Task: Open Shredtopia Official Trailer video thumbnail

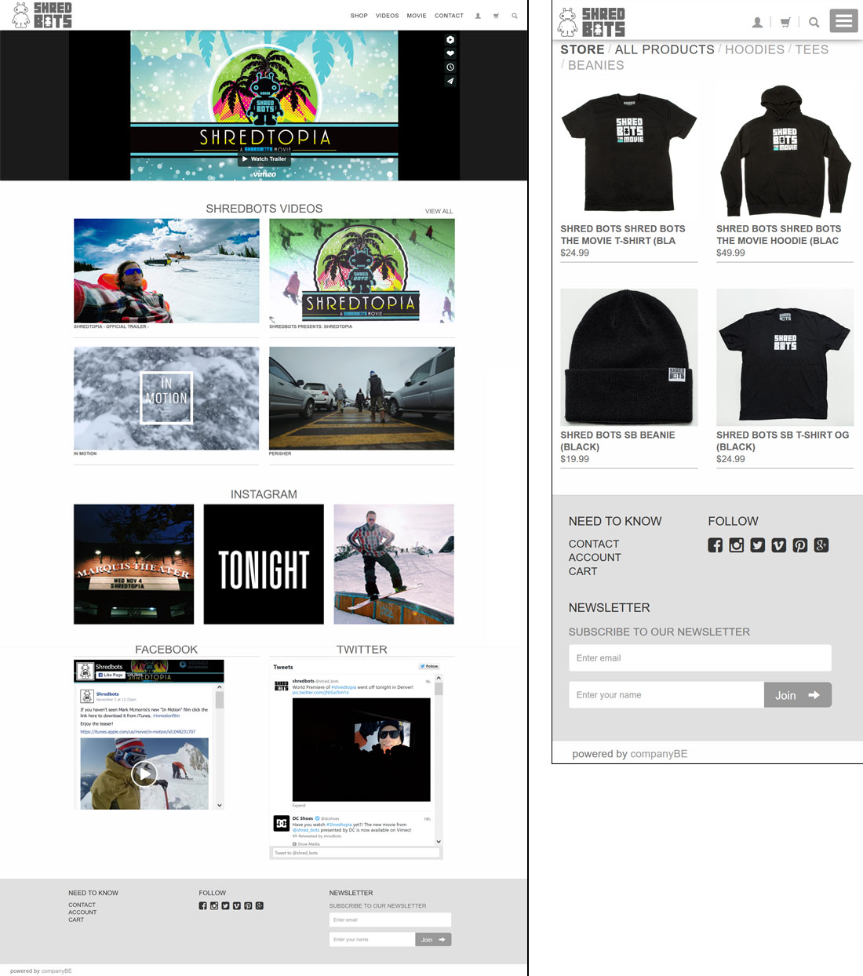Action: coord(166,271)
